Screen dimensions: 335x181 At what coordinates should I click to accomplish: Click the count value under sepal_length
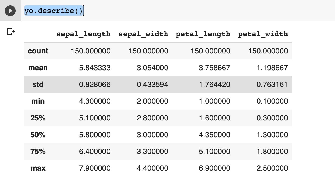[x=91, y=51]
